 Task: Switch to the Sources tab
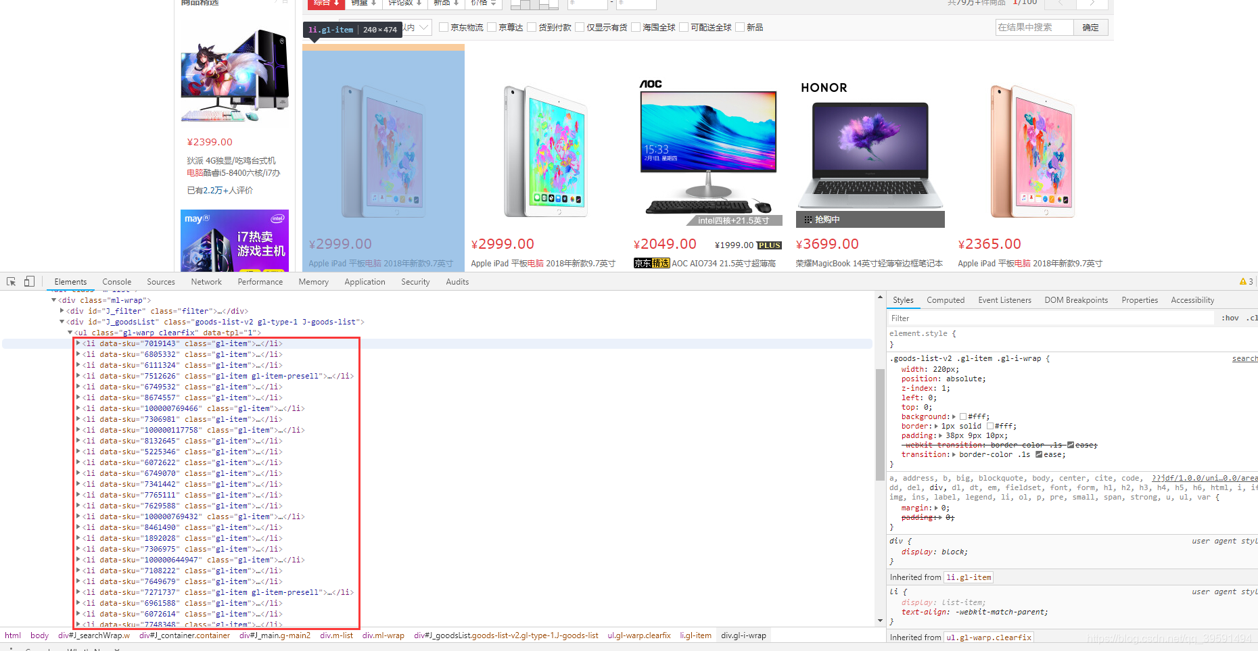[x=161, y=282]
